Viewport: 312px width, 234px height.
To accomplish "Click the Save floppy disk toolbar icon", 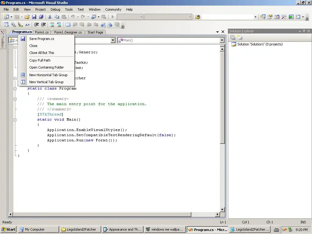I will pyautogui.click(x=34, y=17).
